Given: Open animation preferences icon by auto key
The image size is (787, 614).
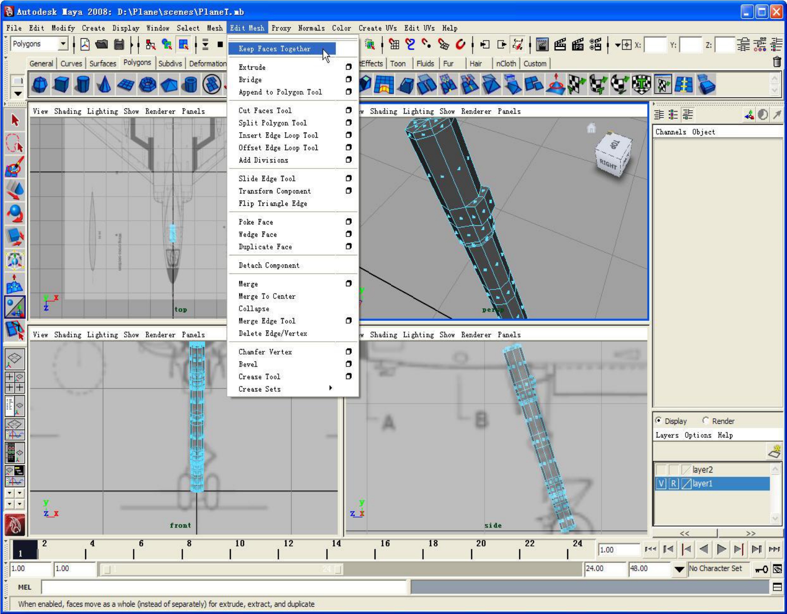Looking at the screenshot, I should (777, 569).
